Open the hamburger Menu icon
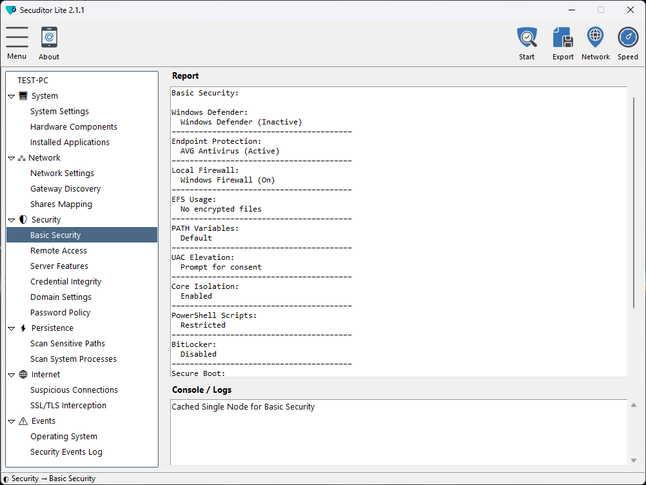Screen dimensions: 646x485 click(17, 37)
